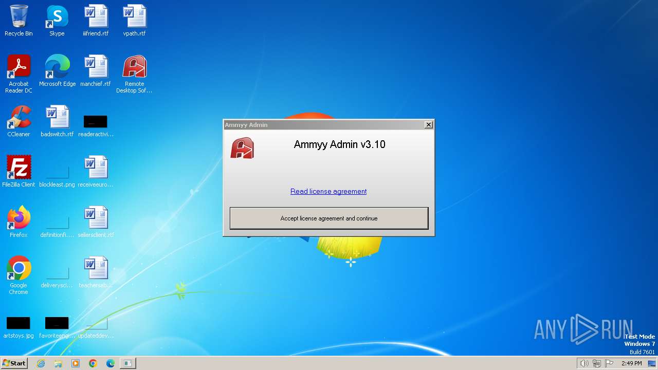Open the Action Center flag icon
Screen dimensions: 658x370
point(610,363)
